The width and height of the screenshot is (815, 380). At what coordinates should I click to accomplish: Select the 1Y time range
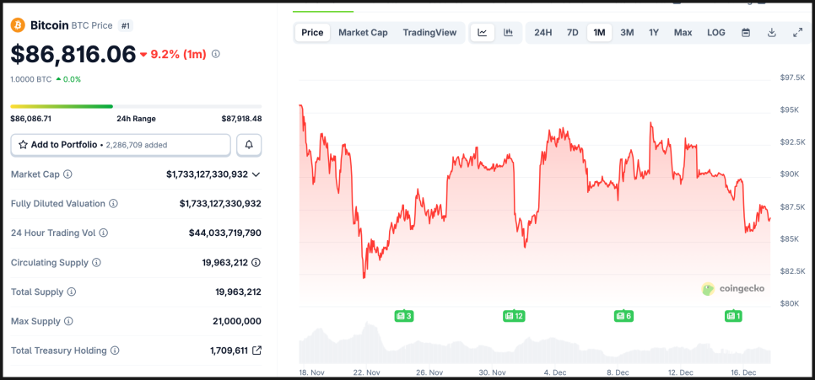tap(654, 33)
